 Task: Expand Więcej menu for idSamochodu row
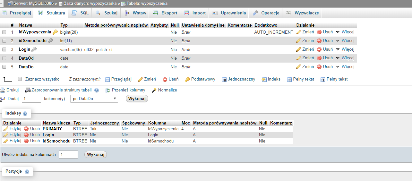(345, 41)
